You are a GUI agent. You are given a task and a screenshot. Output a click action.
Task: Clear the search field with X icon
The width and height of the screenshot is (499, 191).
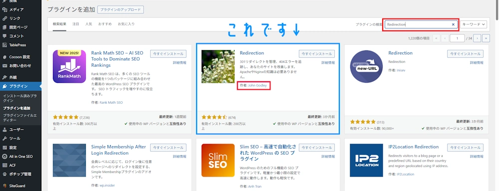pyautogui.click(x=453, y=24)
